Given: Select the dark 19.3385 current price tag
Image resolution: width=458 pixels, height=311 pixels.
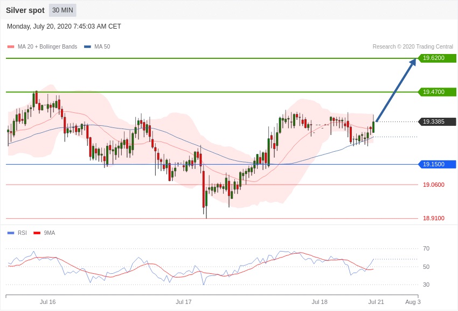Looking at the screenshot, I should [x=437, y=121].
